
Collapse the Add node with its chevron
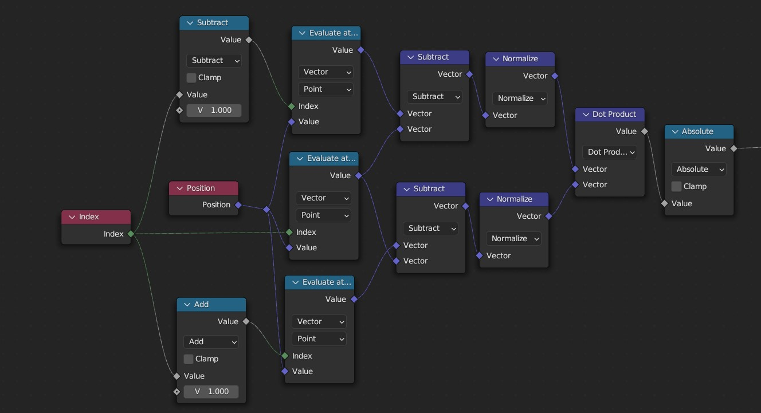(x=187, y=305)
